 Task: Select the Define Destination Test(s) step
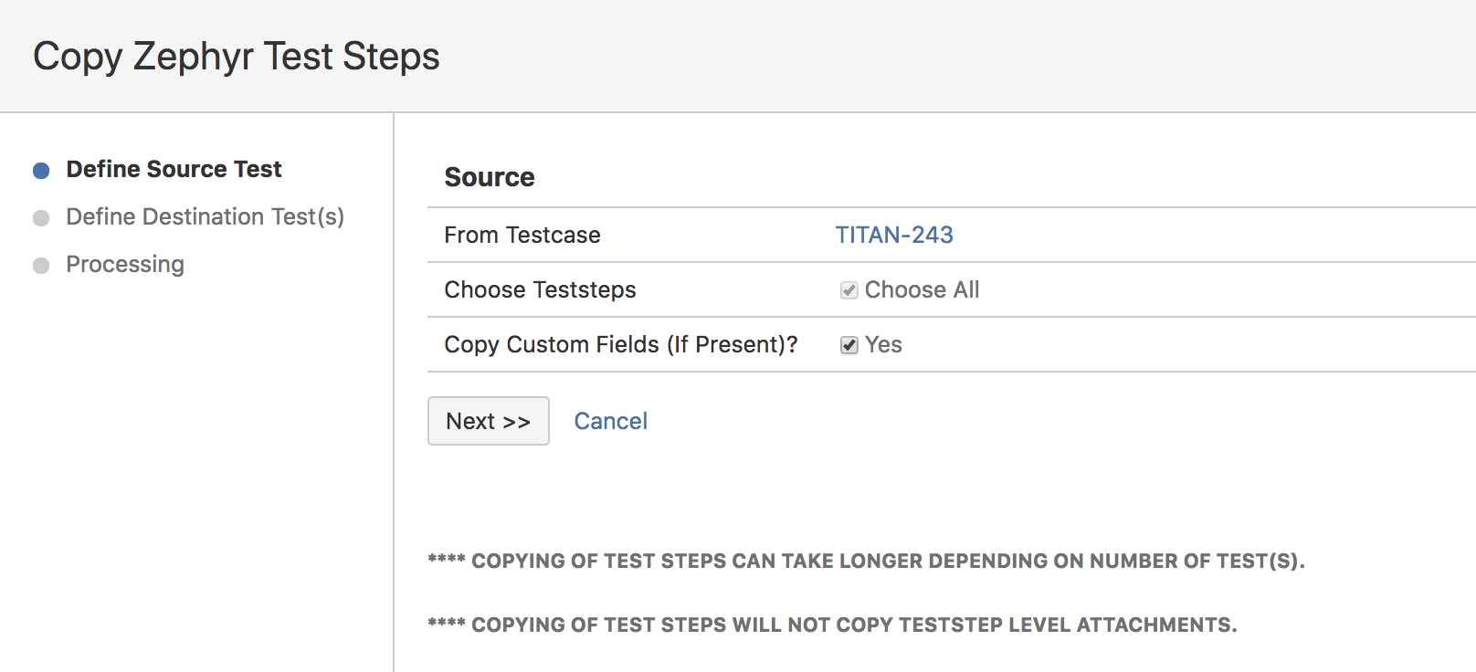(x=204, y=216)
